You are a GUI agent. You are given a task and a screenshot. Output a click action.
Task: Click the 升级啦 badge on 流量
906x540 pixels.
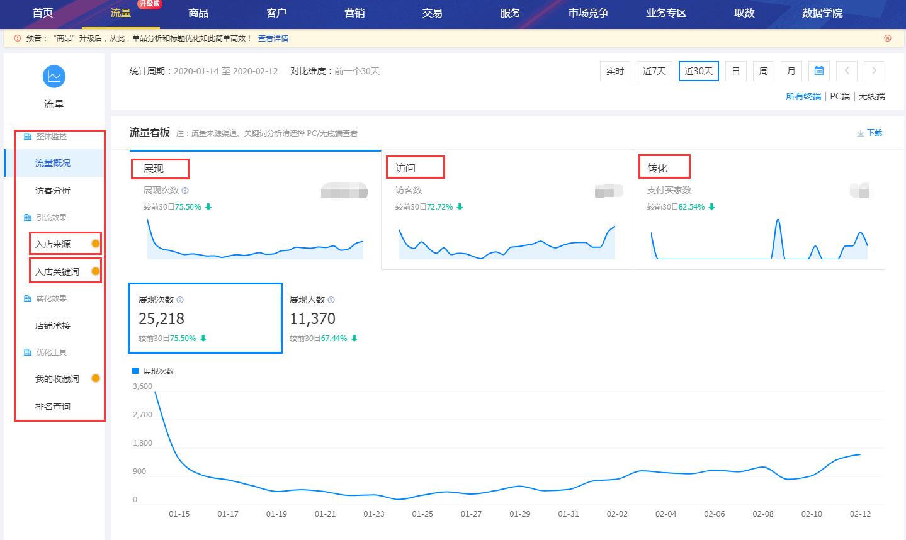tap(150, 4)
